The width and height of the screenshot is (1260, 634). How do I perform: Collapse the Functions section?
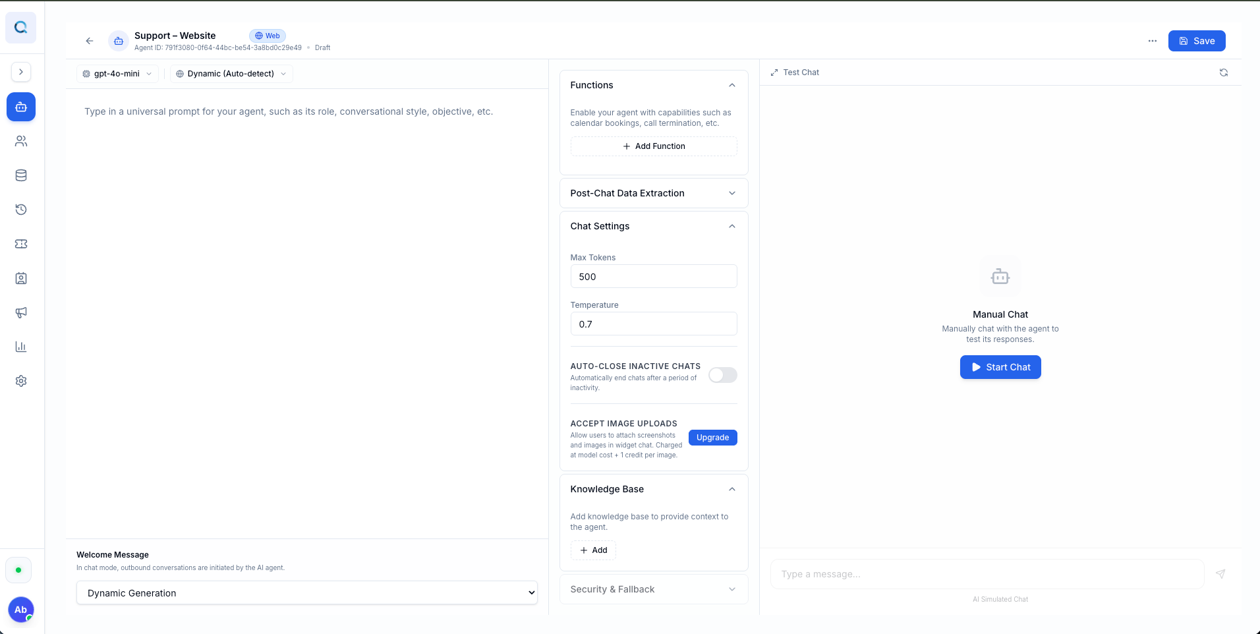732,85
